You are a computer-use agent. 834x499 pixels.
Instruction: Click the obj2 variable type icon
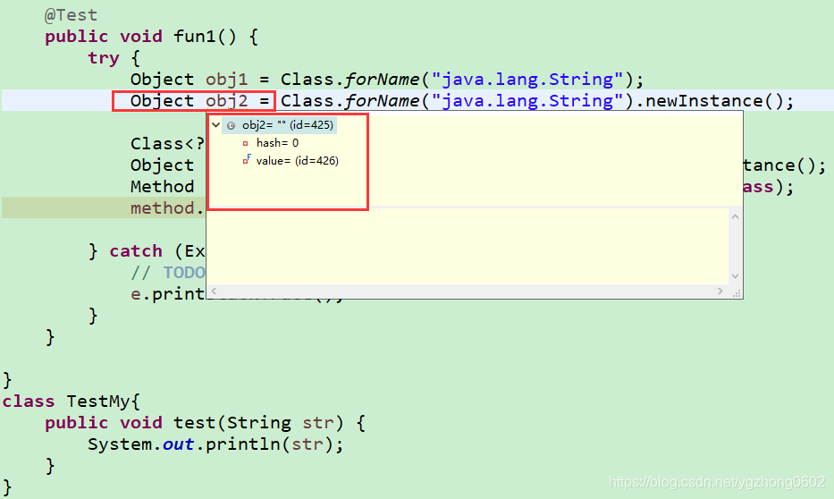click(231, 125)
